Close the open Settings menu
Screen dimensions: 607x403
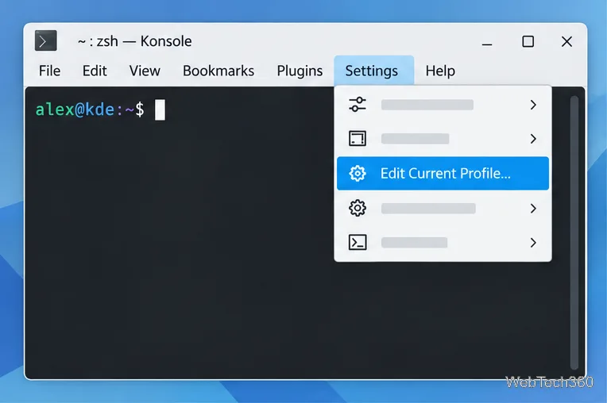coord(373,71)
